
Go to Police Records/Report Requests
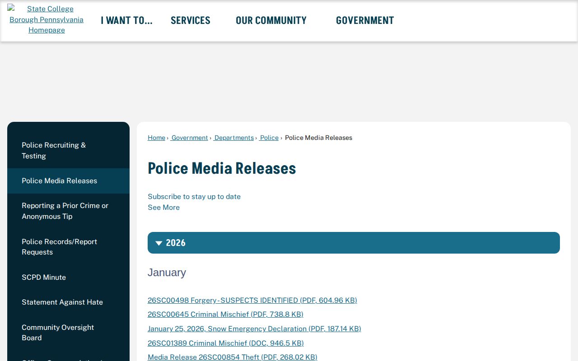pos(68,247)
